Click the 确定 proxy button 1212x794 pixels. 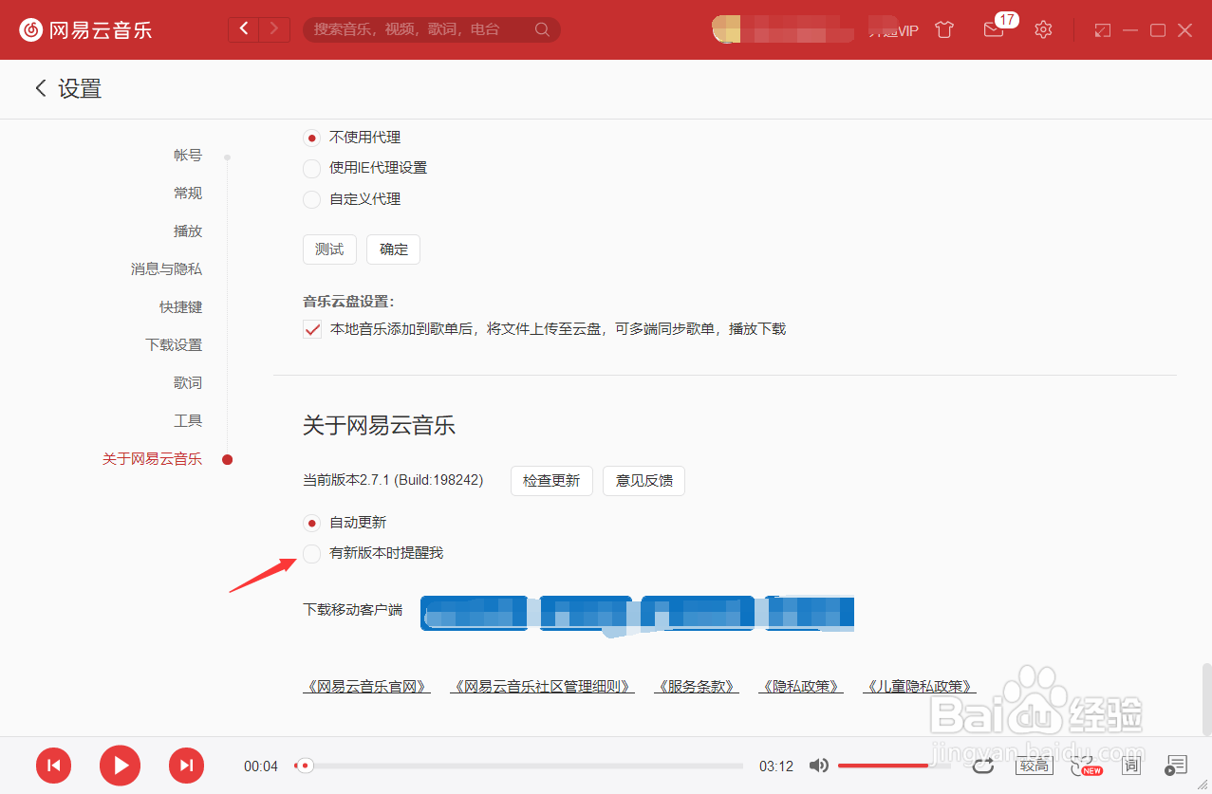tap(393, 249)
